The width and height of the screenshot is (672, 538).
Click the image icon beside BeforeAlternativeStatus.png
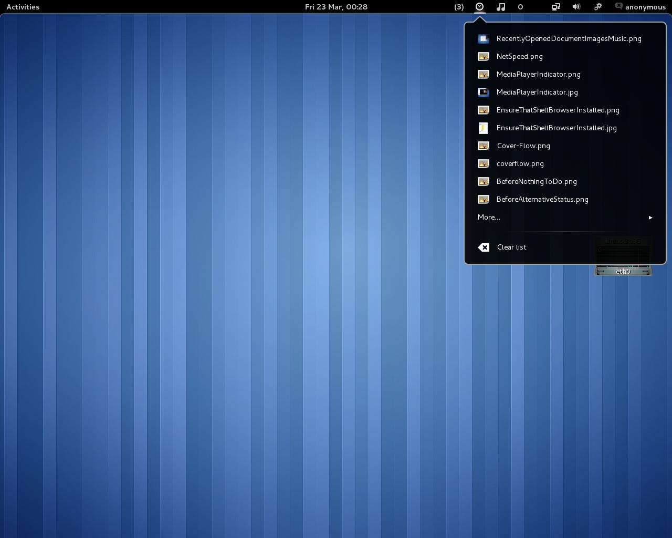tap(484, 200)
